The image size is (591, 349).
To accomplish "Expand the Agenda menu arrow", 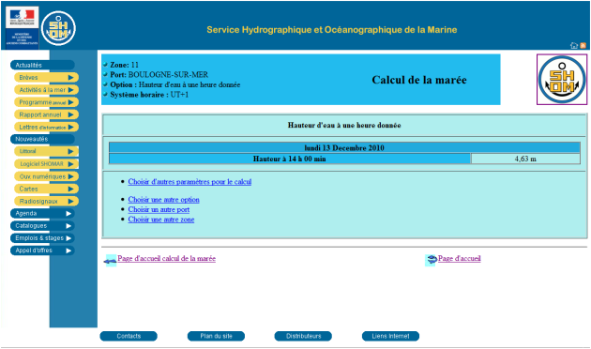I will (x=68, y=214).
